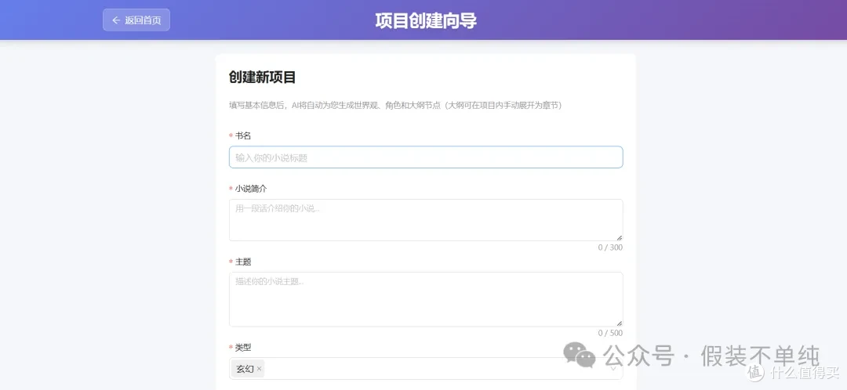Focus the 小说简介 textarea
Viewport: 847px width, 390px height.
[426, 220]
